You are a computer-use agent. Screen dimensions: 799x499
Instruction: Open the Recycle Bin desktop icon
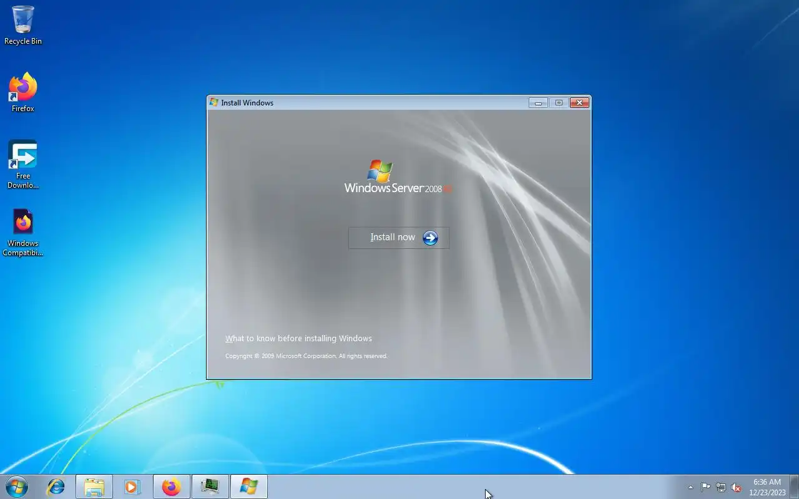coord(23,25)
